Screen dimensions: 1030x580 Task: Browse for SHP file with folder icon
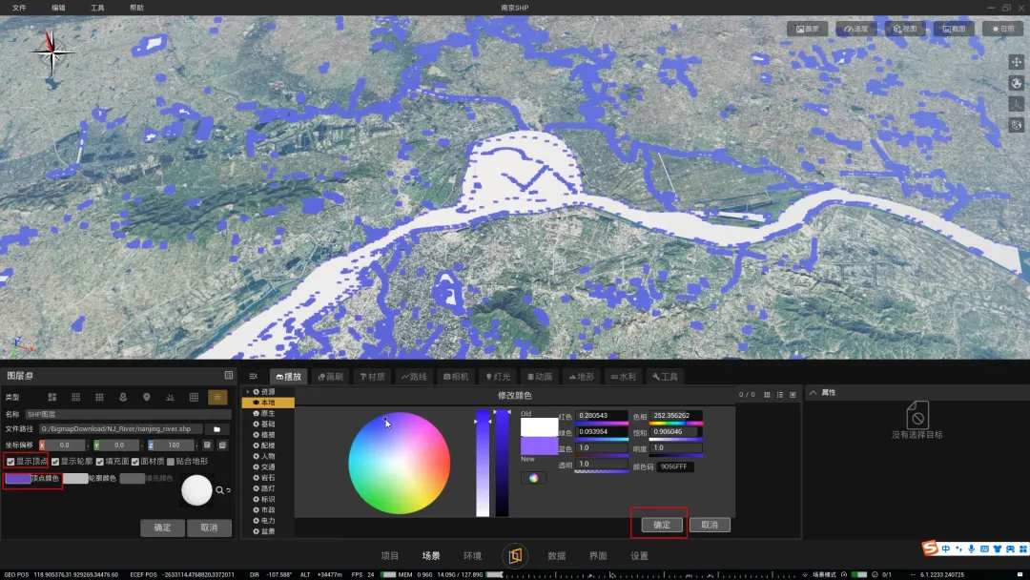coord(216,429)
